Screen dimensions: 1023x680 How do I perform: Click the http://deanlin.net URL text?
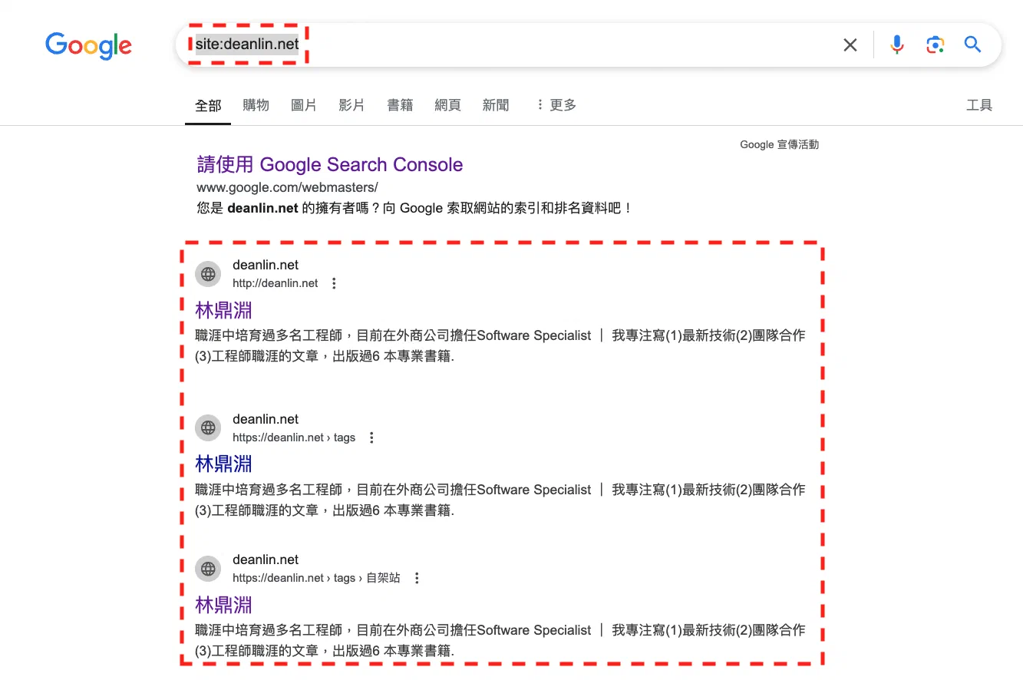[276, 283]
